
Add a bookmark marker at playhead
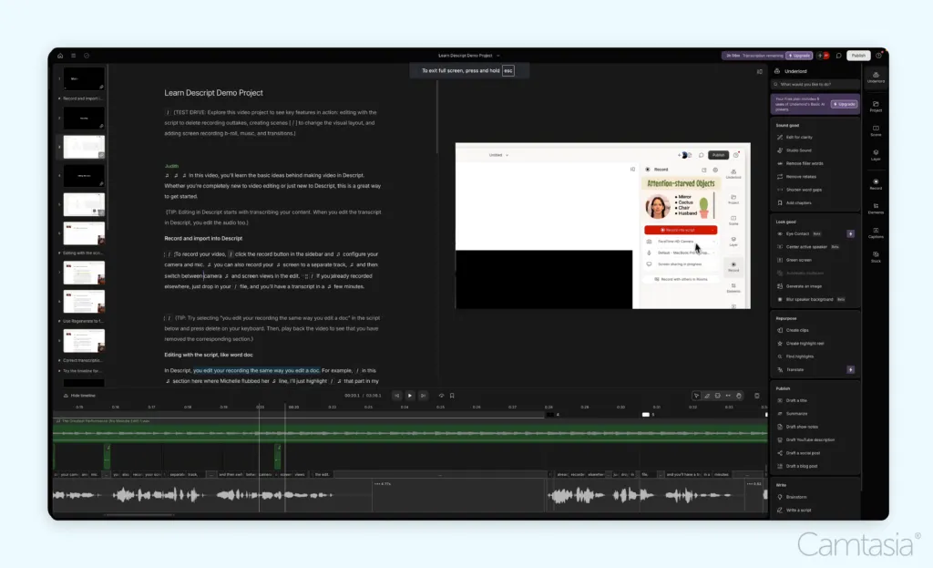(452, 396)
